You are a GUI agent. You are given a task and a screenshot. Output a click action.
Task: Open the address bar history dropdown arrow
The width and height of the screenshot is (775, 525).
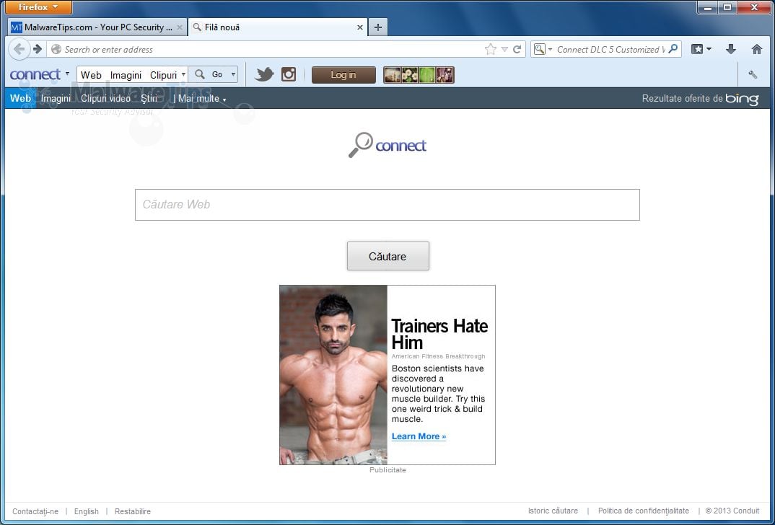(504, 49)
